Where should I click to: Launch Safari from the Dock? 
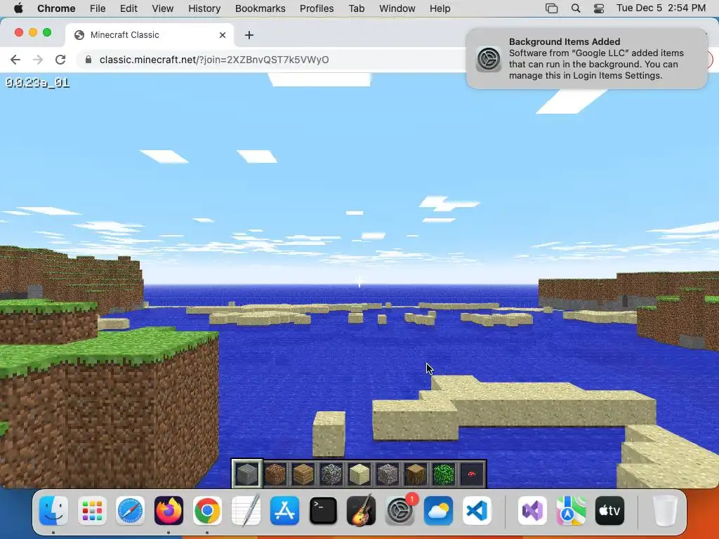pos(130,510)
